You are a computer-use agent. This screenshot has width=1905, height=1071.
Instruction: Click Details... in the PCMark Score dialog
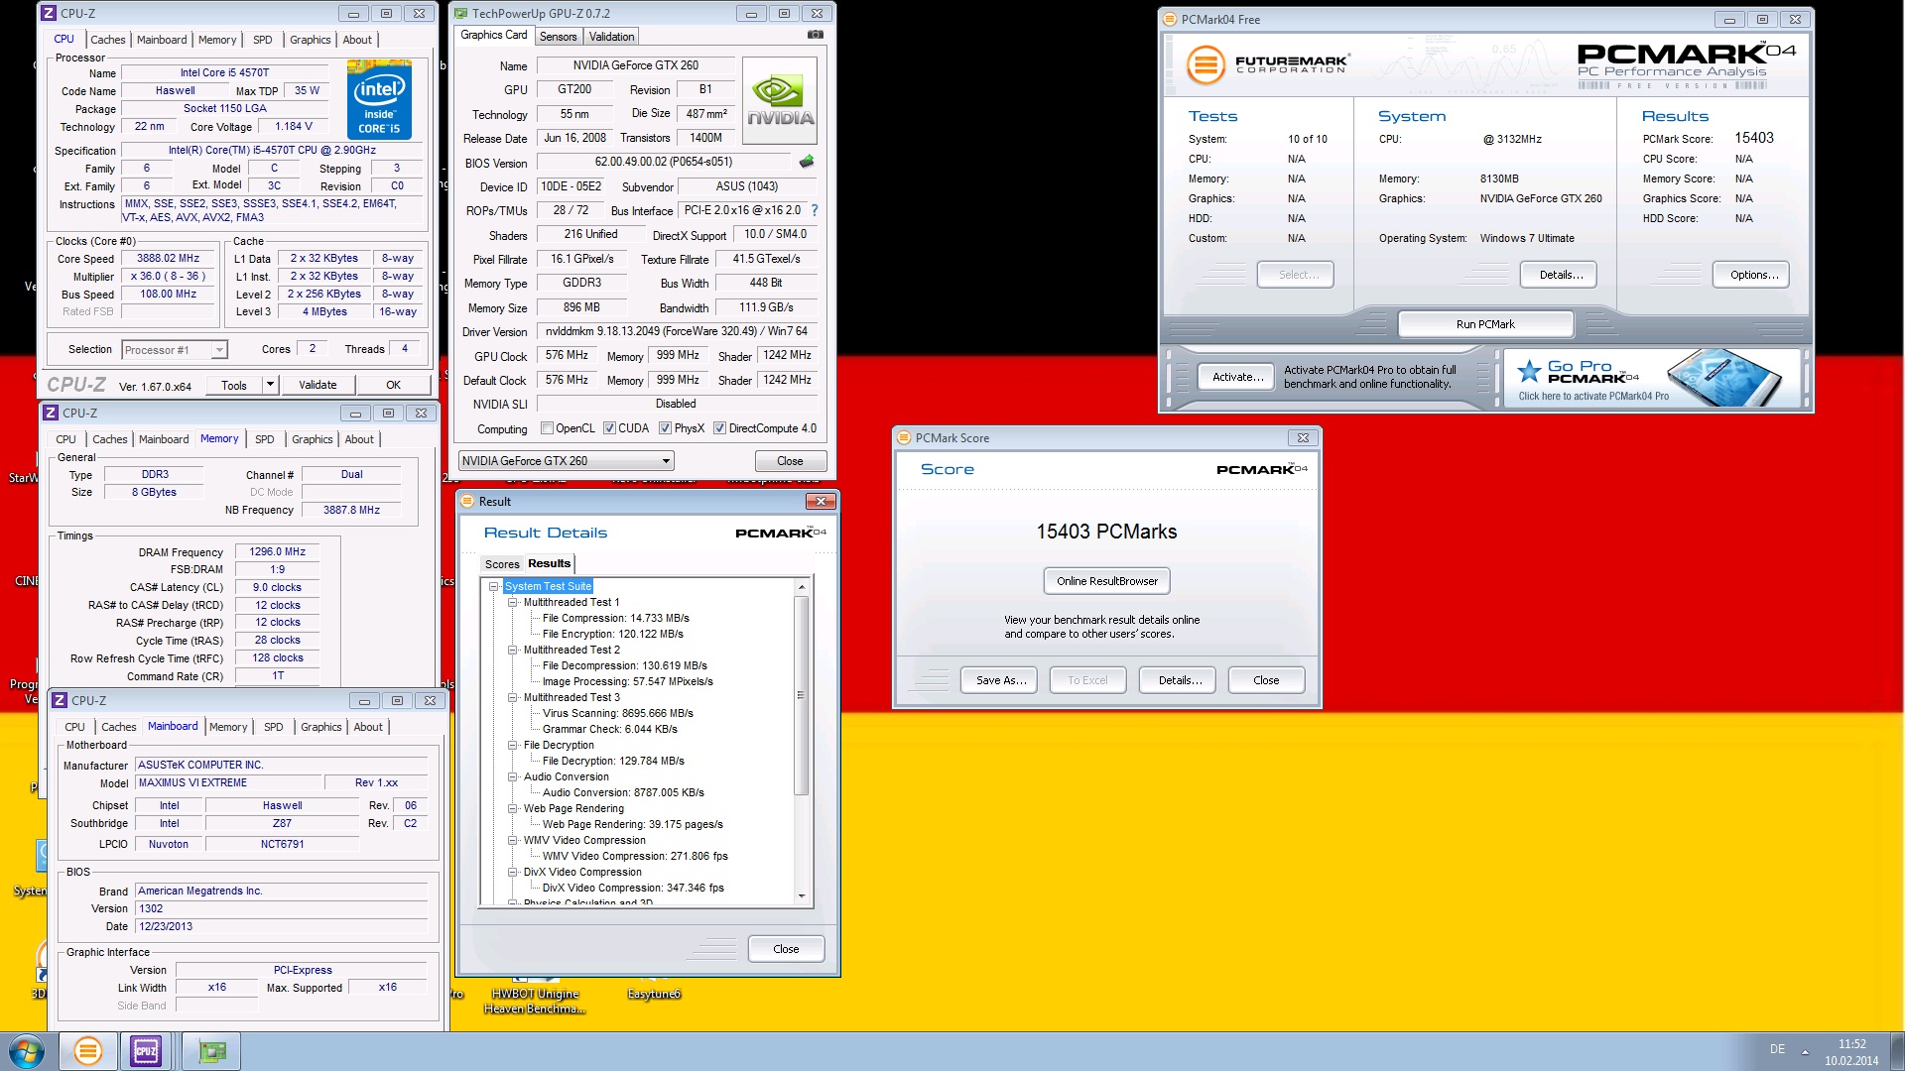point(1180,680)
